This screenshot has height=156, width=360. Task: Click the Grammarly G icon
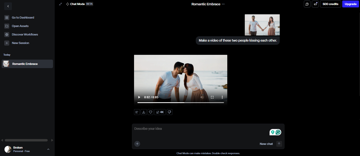pyautogui.click(x=278, y=132)
